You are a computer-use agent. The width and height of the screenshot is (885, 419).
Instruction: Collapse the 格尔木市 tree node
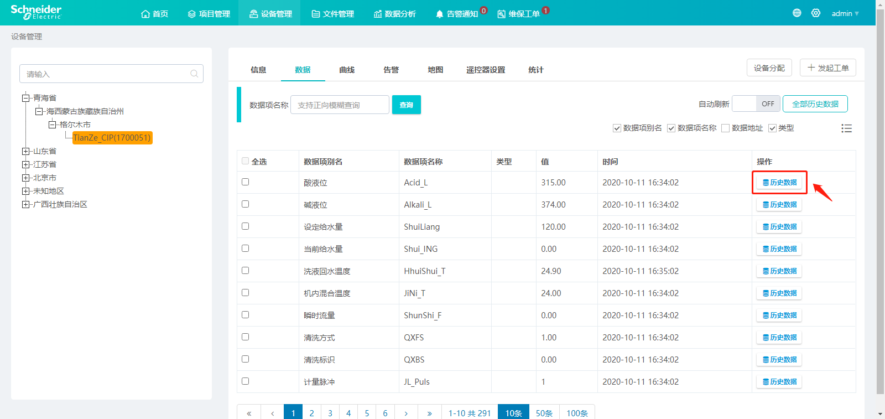point(52,125)
